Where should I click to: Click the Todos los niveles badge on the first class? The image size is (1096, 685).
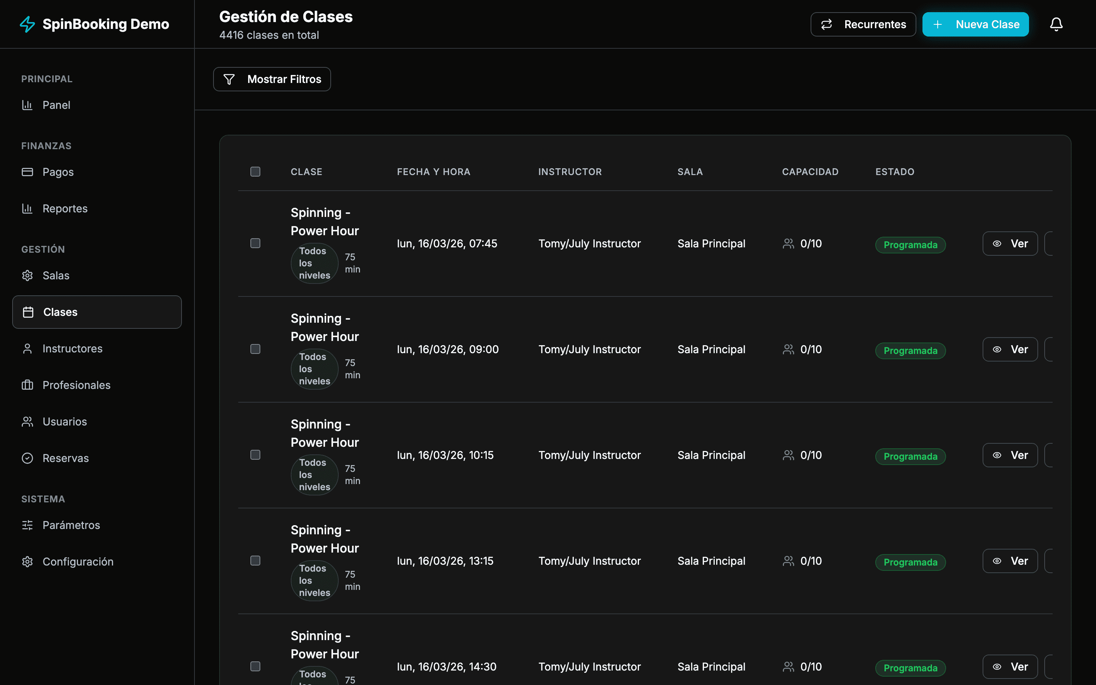314,263
